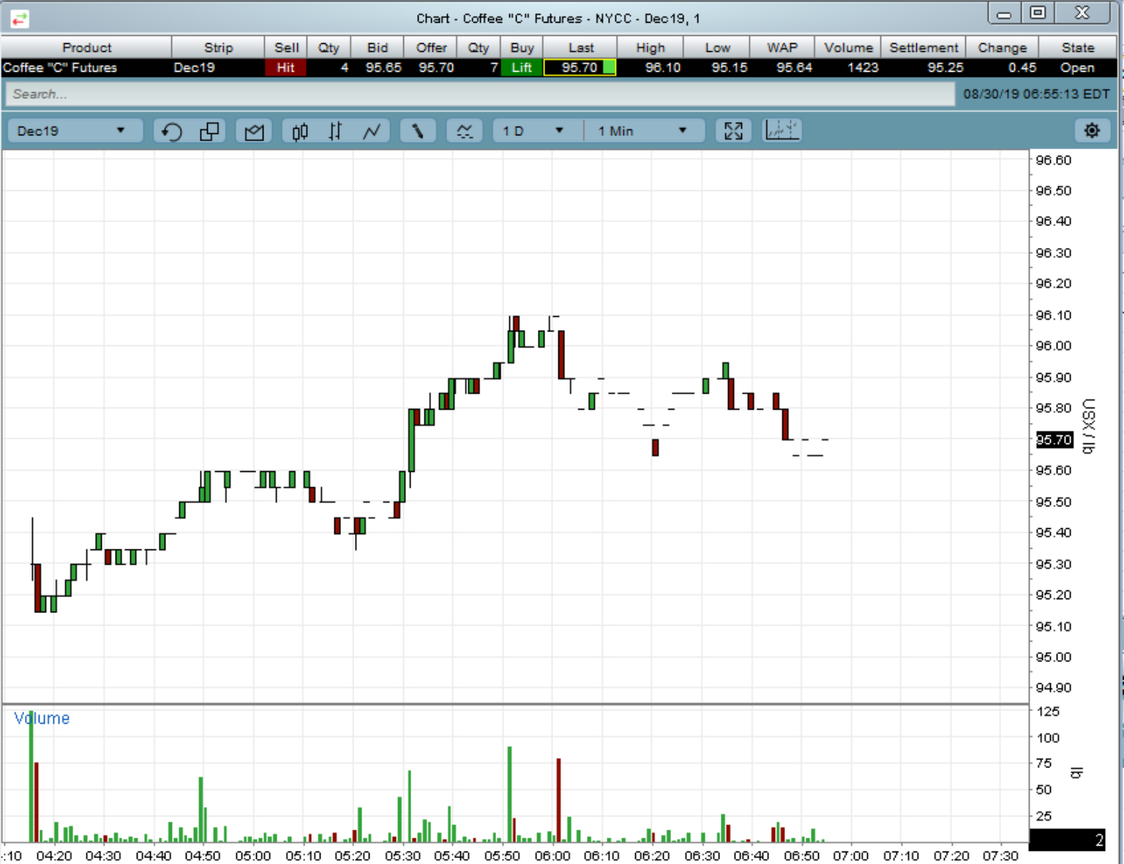
Task: Minimize the chart window
Action: point(1004,14)
